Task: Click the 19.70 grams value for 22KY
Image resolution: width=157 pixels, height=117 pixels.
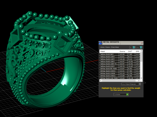Action: point(122,66)
